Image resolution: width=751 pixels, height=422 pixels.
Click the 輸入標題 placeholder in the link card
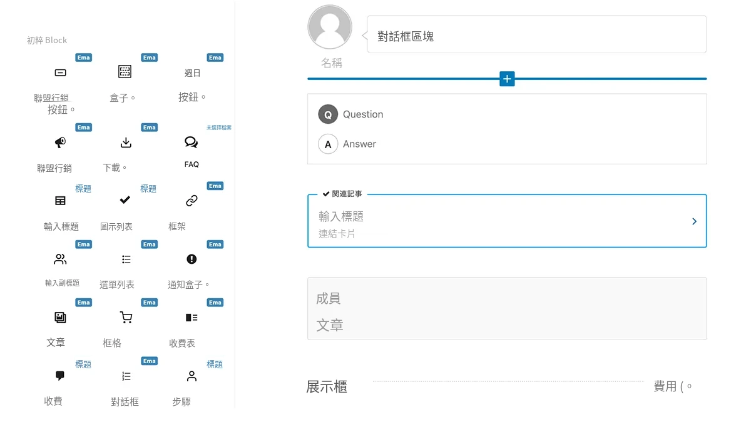(341, 216)
